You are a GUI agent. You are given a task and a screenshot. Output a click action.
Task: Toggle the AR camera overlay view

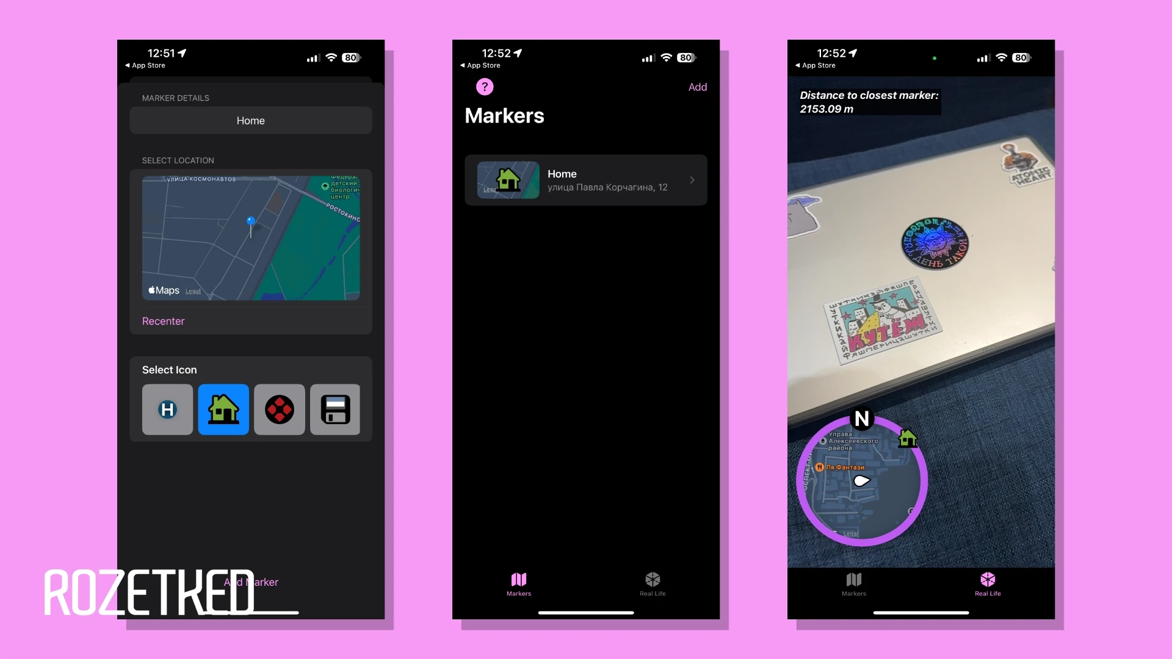tap(988, 583)
